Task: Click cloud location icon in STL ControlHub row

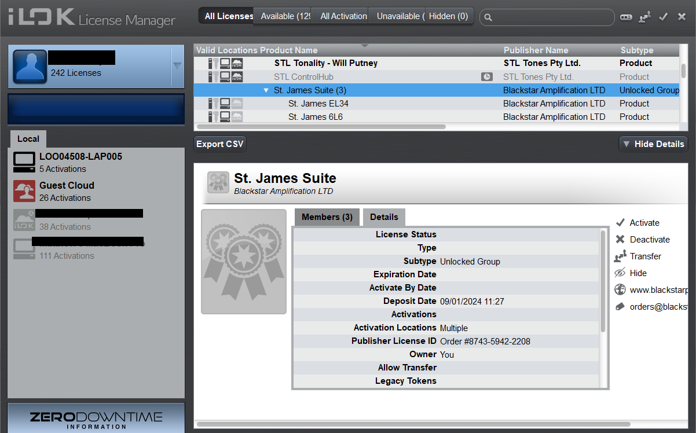Action: click(237, 77)
